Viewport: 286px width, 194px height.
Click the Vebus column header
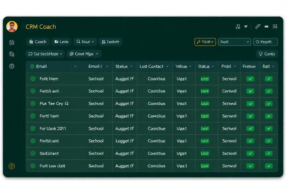(181, 66)
